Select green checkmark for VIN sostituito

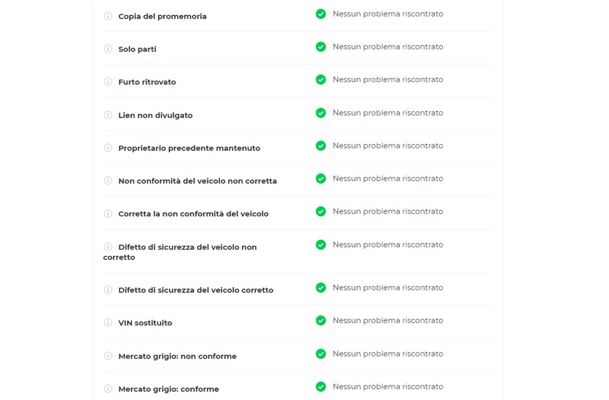321,320
